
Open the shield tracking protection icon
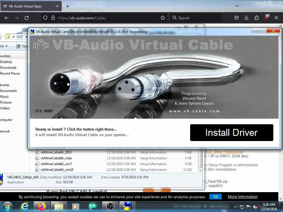click(x=45, y=18)
